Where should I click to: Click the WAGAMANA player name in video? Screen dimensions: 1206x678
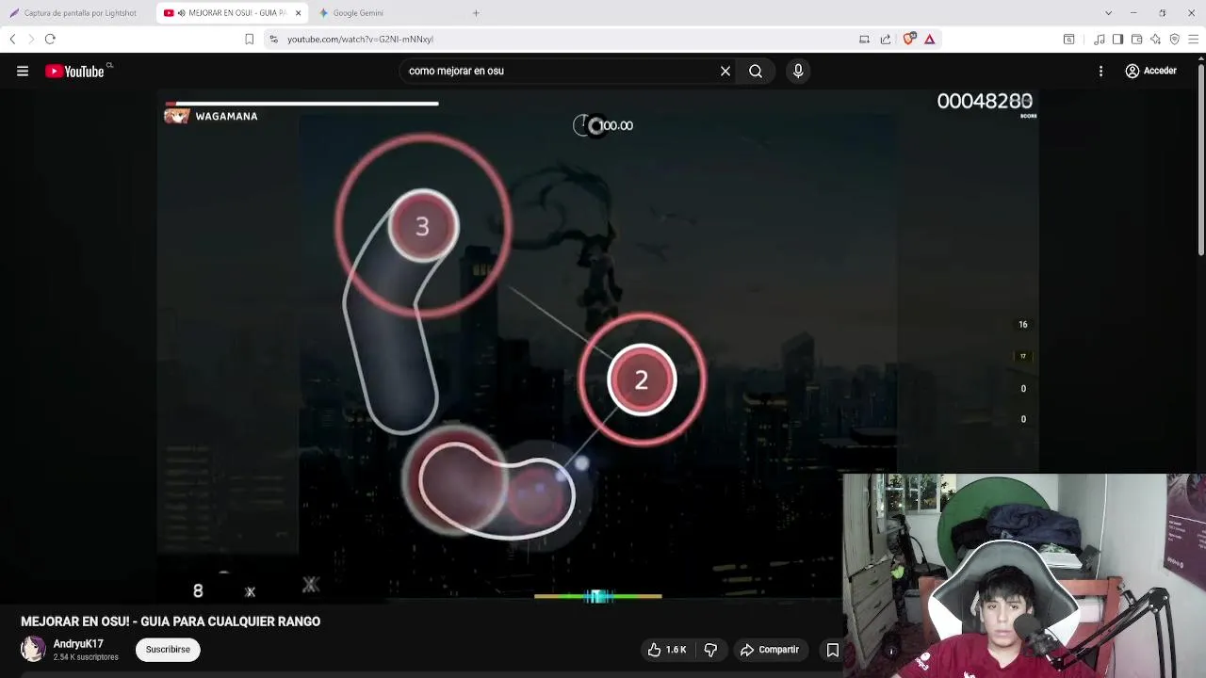tap(226, 116)
